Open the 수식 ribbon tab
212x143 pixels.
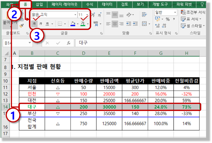tap(90, 5)
